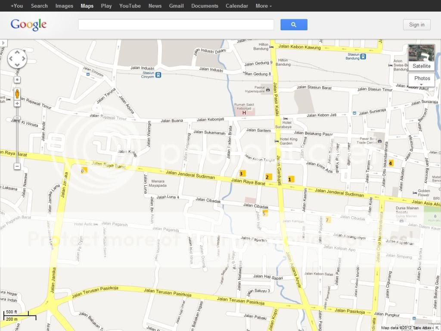Open the Photos layer dropdown
Viewport: 441px width, 331px height.
click(x=421, y=80)
